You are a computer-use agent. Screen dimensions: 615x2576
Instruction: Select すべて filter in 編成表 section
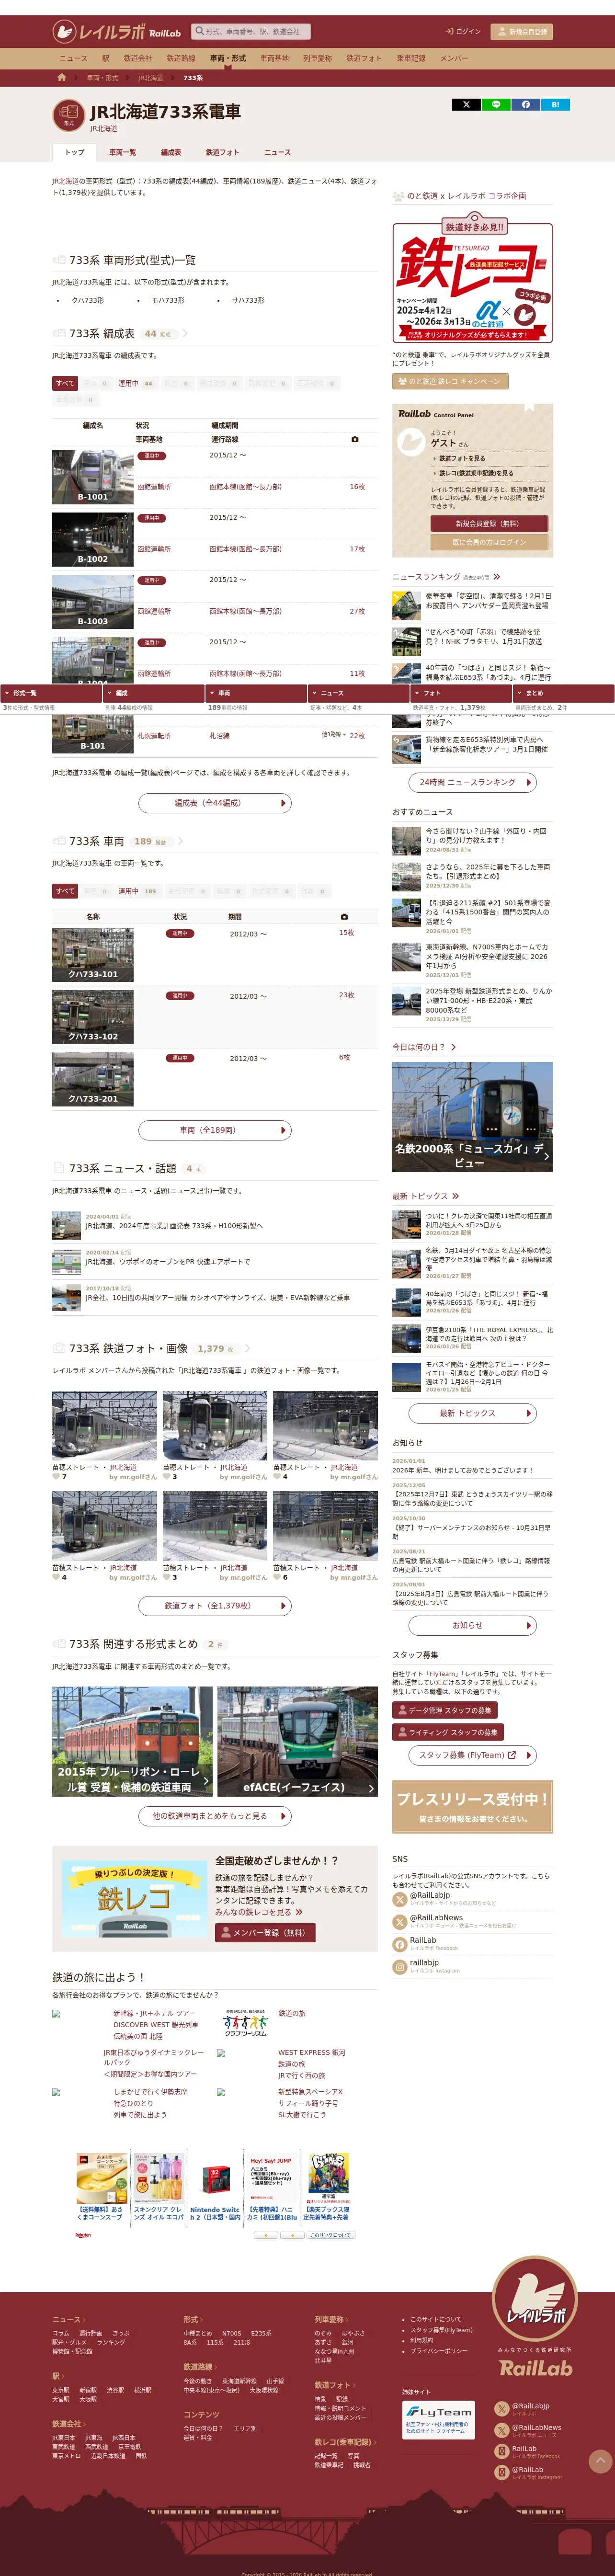tap(65, 383)
